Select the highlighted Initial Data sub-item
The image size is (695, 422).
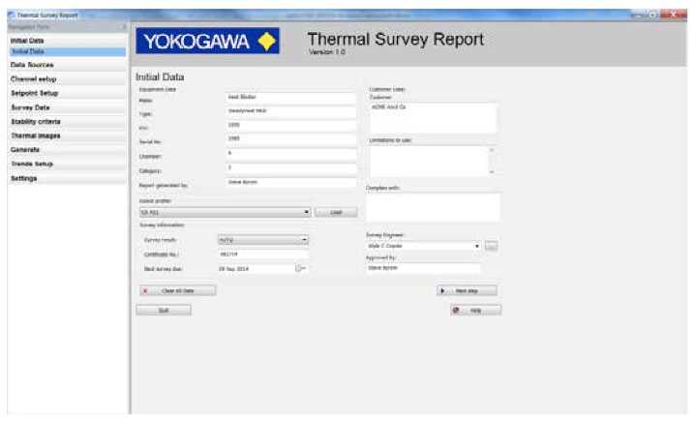tap(68, 51)
